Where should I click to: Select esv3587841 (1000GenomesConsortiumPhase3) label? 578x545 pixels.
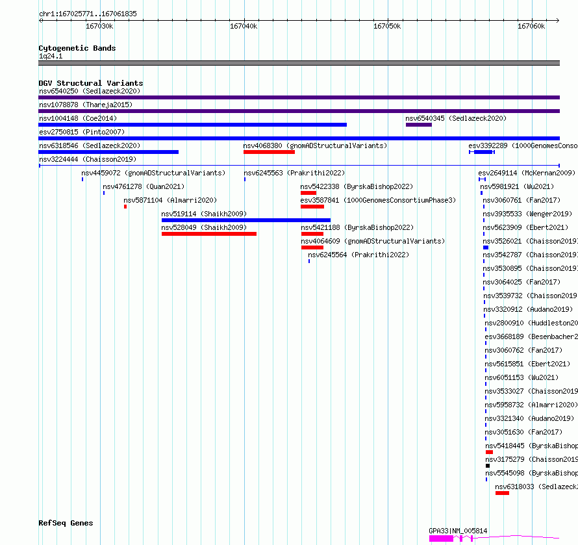click(x=378, y=200)
